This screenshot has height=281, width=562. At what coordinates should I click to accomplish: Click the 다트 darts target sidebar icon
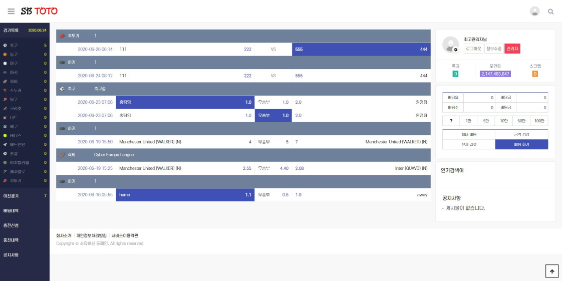[x=5, y=118]
